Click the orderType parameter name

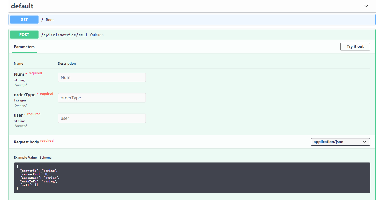click(x=25, y=95)
